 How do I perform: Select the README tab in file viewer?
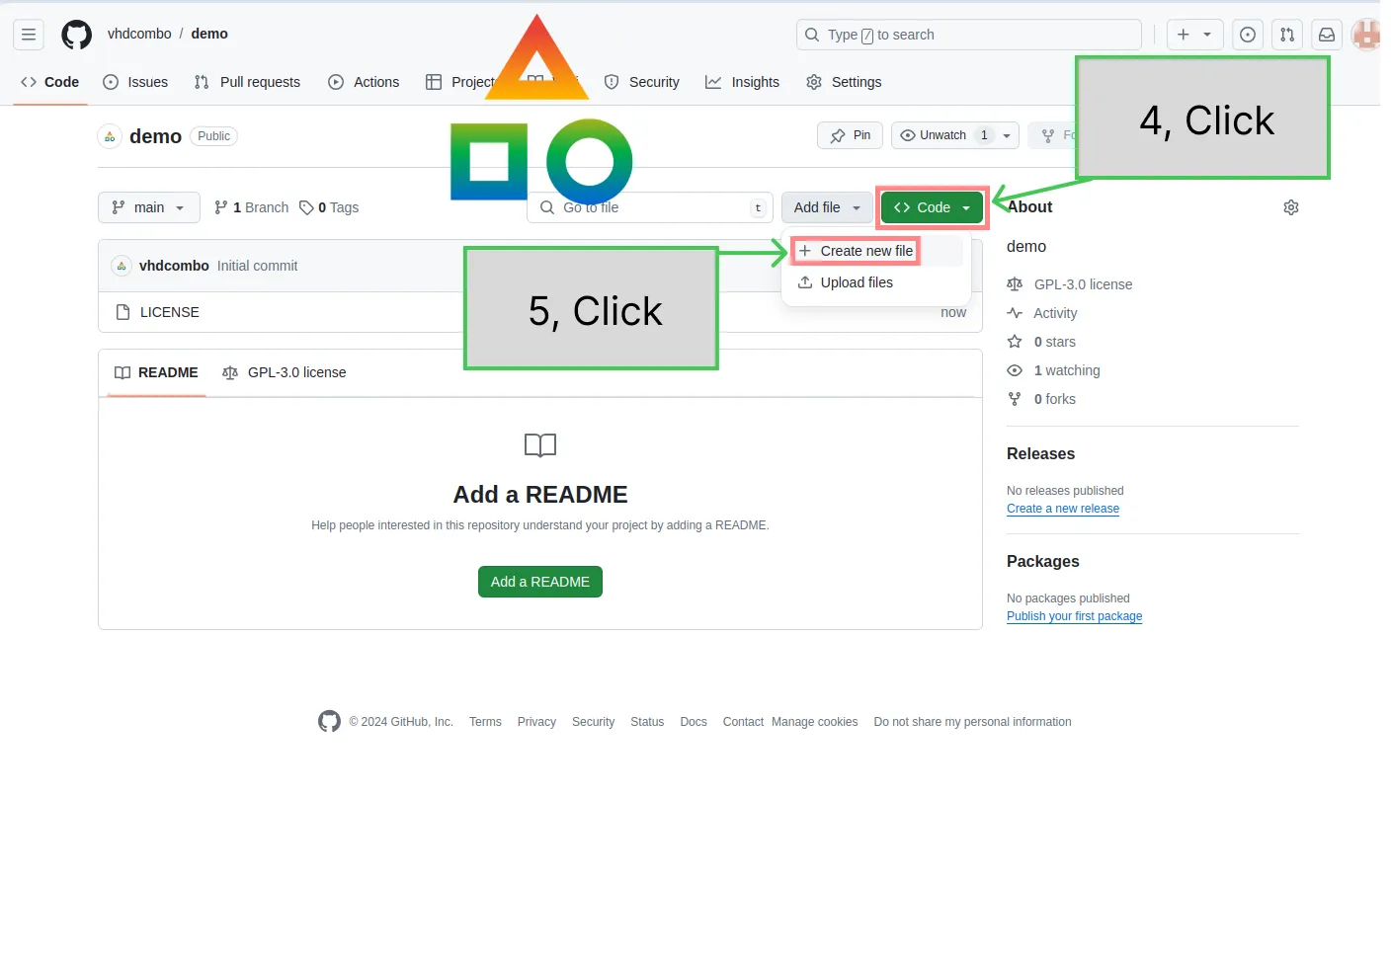[156, 372]
